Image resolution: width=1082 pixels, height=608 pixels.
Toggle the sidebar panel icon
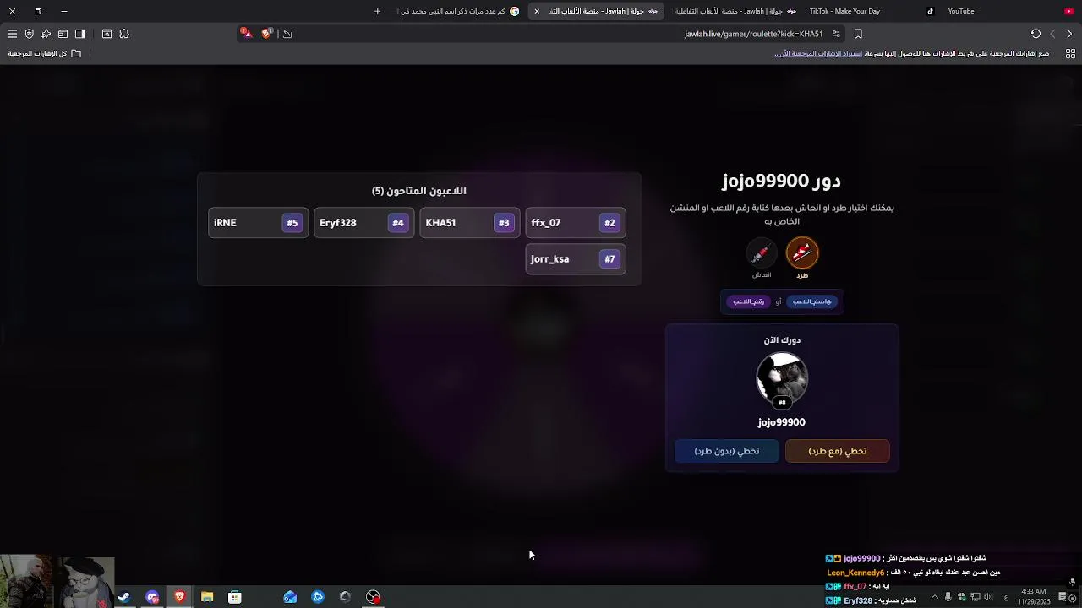(x=79, y=34)
